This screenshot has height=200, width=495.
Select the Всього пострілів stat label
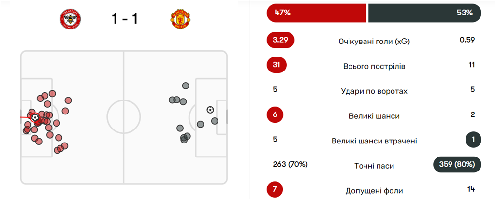[374, 66]
